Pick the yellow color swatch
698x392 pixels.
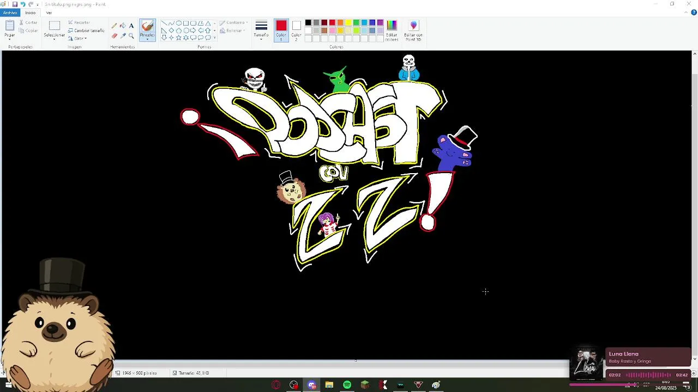tap(348, 22)
